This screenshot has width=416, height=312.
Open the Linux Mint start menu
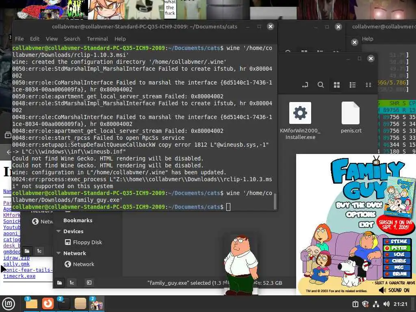(9, 304)
